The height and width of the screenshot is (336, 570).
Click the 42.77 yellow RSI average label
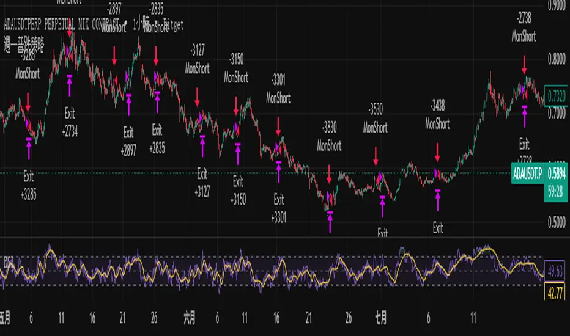click(x=555, y=293)
